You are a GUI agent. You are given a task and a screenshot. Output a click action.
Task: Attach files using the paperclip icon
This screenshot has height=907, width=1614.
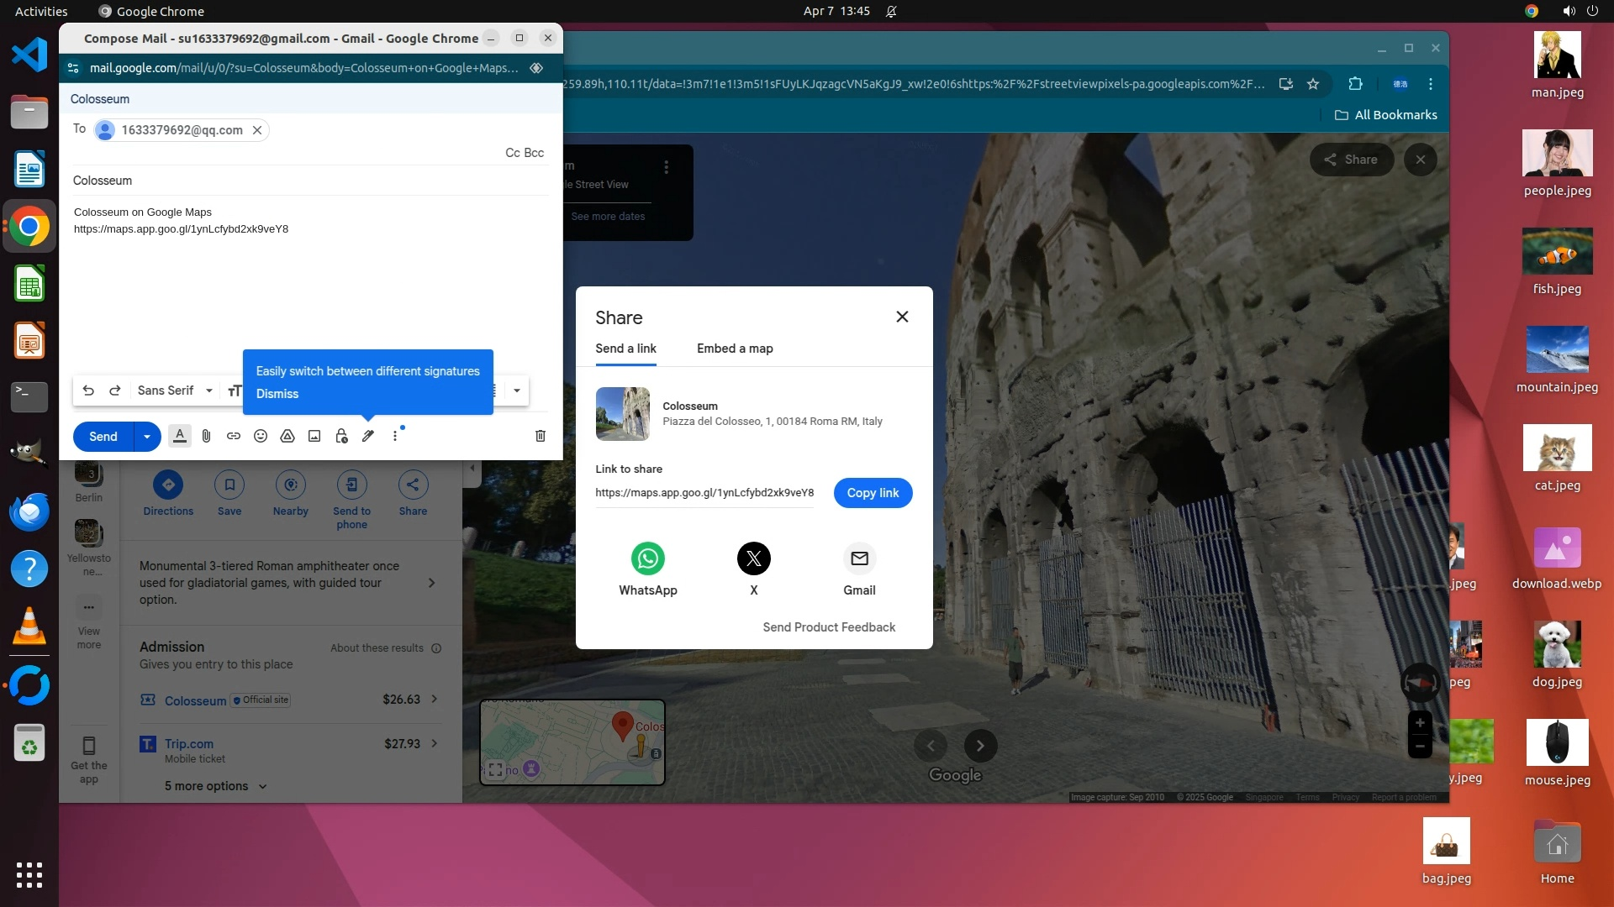(207, 436)
